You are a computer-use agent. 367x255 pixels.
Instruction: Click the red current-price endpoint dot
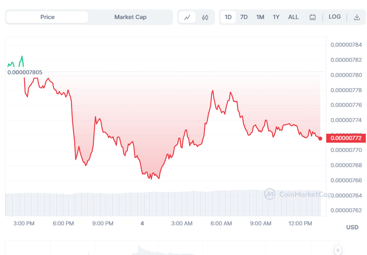tap(320, 138)
